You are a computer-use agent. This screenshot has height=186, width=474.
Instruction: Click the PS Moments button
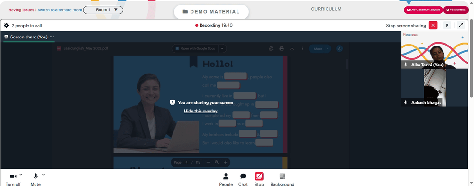point(456,10)
